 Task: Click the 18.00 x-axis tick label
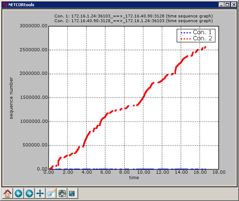[x=219, y=172]
